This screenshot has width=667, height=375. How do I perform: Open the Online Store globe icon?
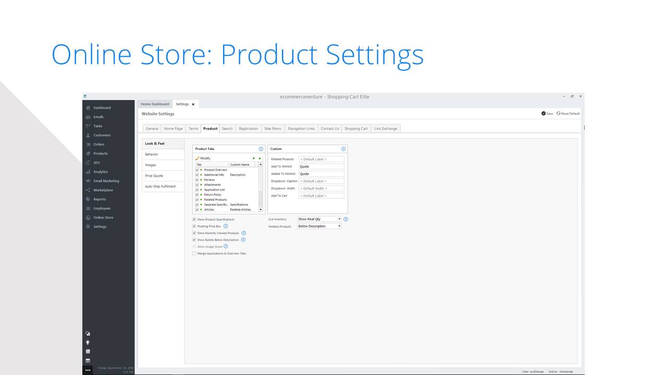coord(88,217)
